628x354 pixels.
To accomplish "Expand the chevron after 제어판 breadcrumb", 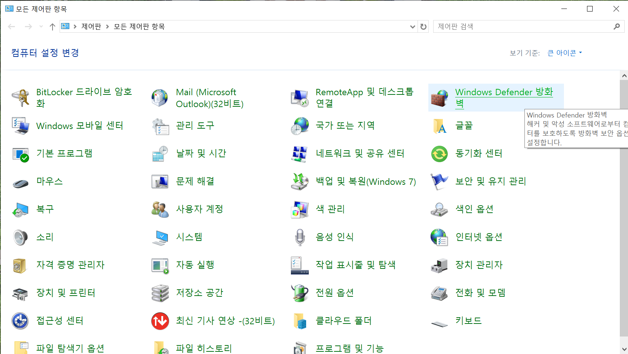I will tap(107, 26).
